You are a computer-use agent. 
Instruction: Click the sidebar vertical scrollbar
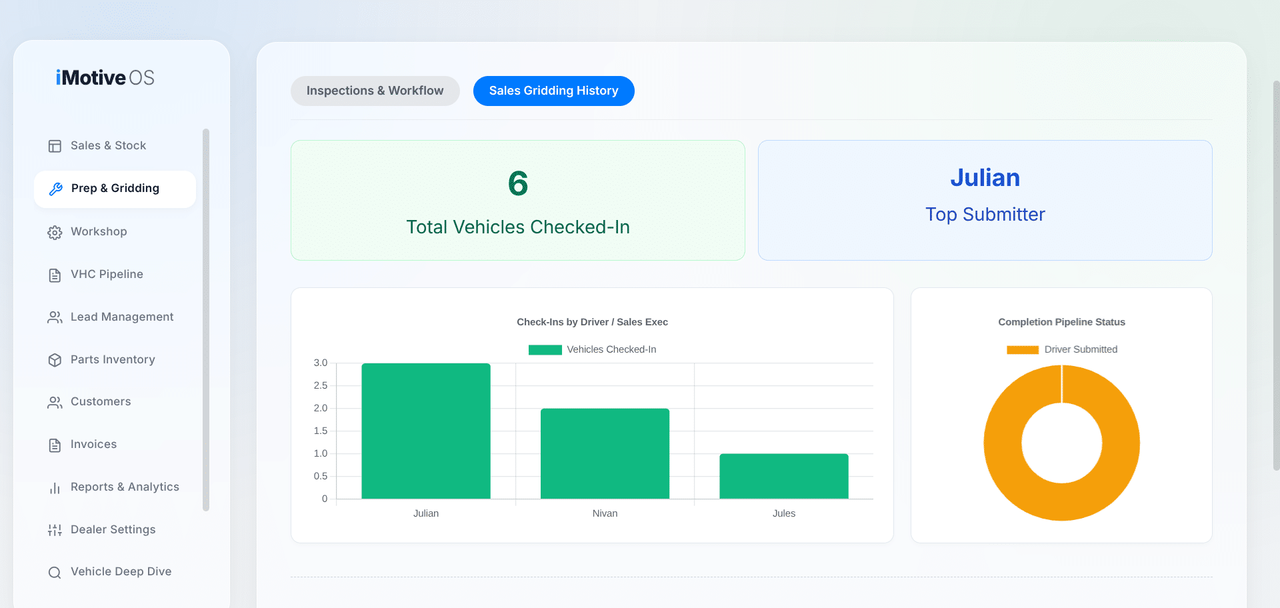tap(206, 320)
